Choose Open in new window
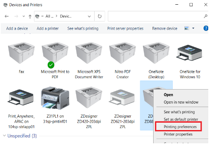This screenshot has height=146, width=211. [181, 102]
